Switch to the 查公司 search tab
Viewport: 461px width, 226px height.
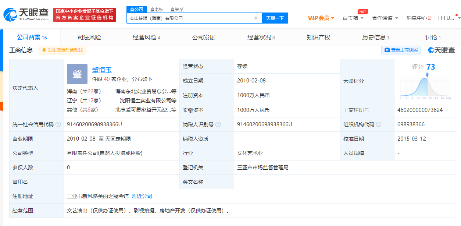tap(136, 9)
